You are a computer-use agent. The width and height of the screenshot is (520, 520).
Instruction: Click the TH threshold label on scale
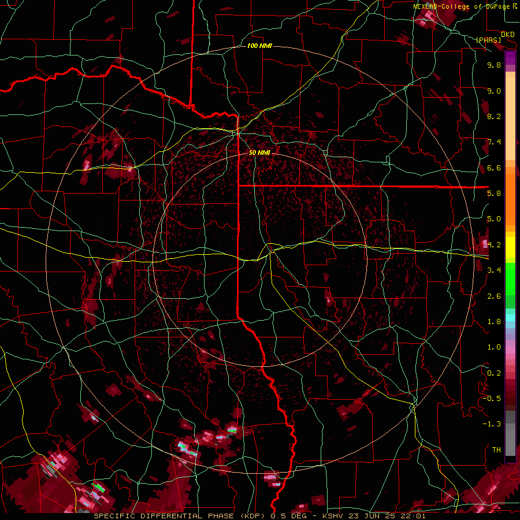tap(496, 450)
